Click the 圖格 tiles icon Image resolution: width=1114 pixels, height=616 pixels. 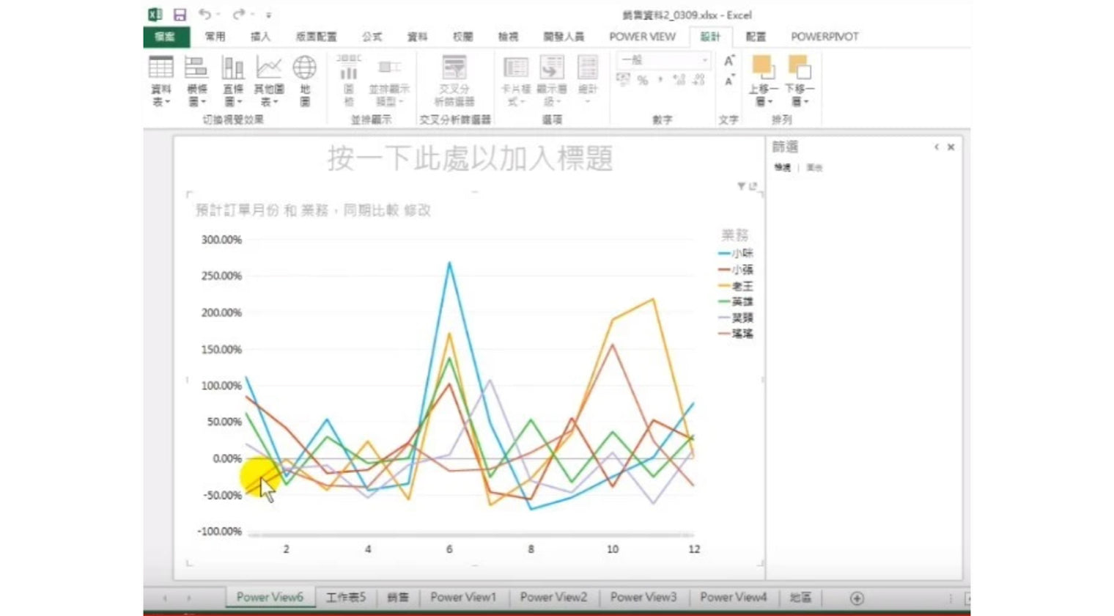click(347, 81)
